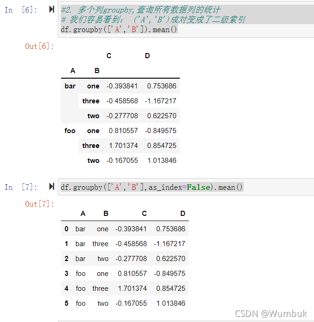Click value -0.277708 in Out[6] table

click(122, 116)
